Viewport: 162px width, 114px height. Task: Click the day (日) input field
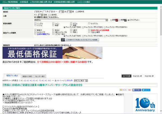coord(51,12)
